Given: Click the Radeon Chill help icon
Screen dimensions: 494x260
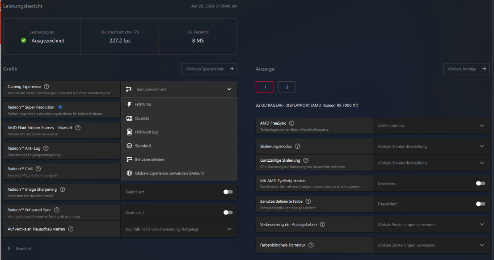Looking at the screenshot, I should click(x=38, y=169).
